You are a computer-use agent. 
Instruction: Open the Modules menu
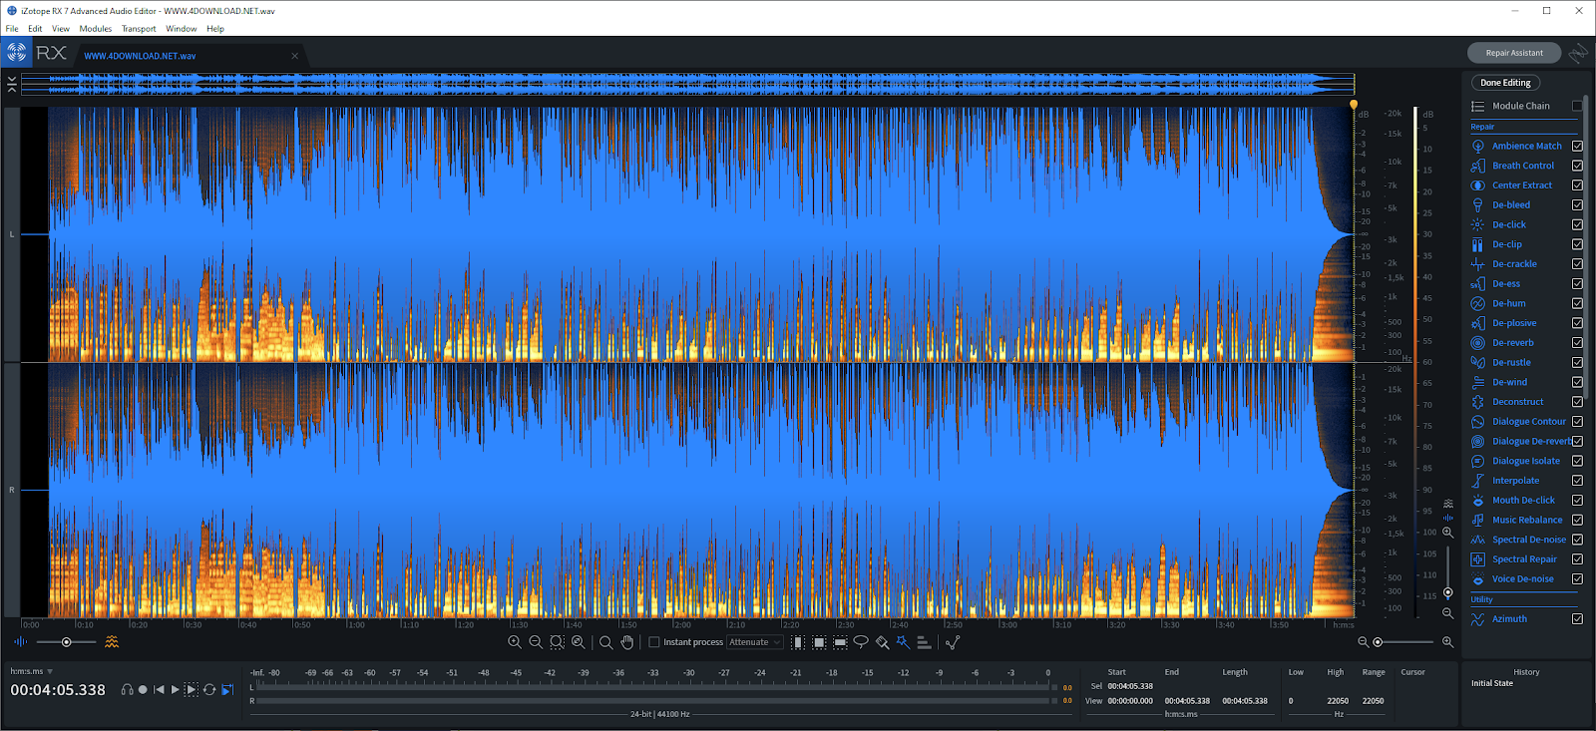[96, 29]
